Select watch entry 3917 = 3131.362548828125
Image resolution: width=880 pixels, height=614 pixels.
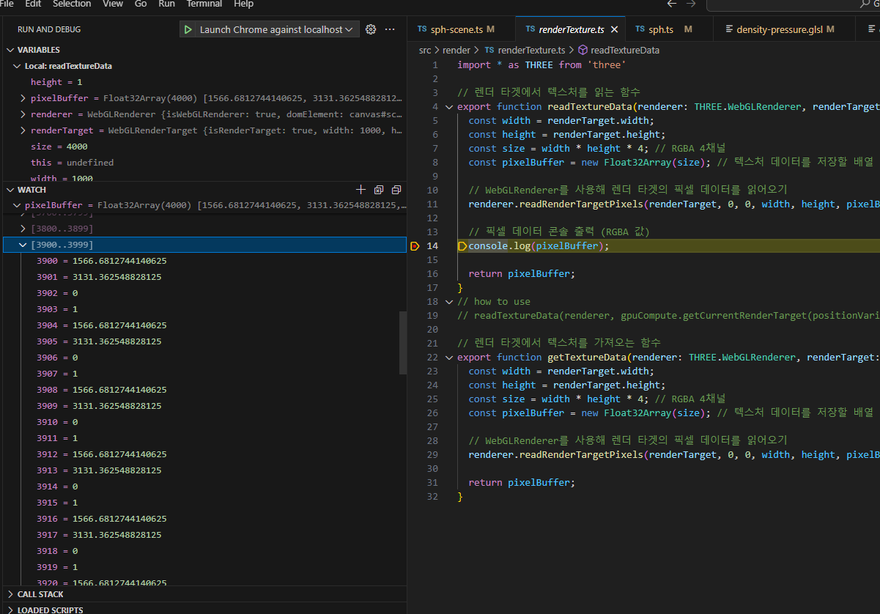(x=203, y=535)
